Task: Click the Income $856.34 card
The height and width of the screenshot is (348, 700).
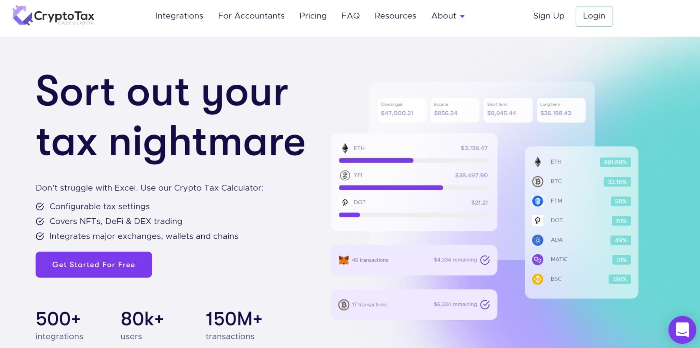Action: click(455, 110)
